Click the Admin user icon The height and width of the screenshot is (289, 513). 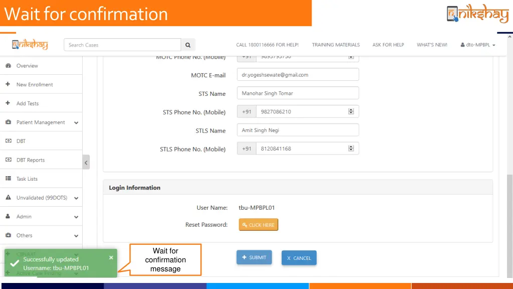click(8, 216)
